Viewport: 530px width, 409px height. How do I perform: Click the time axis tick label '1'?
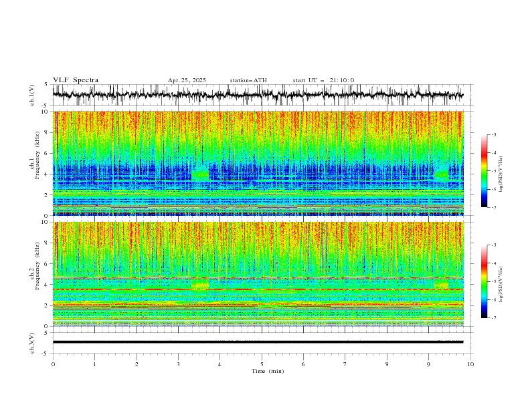pyautogui.click(x=94, y=364)
